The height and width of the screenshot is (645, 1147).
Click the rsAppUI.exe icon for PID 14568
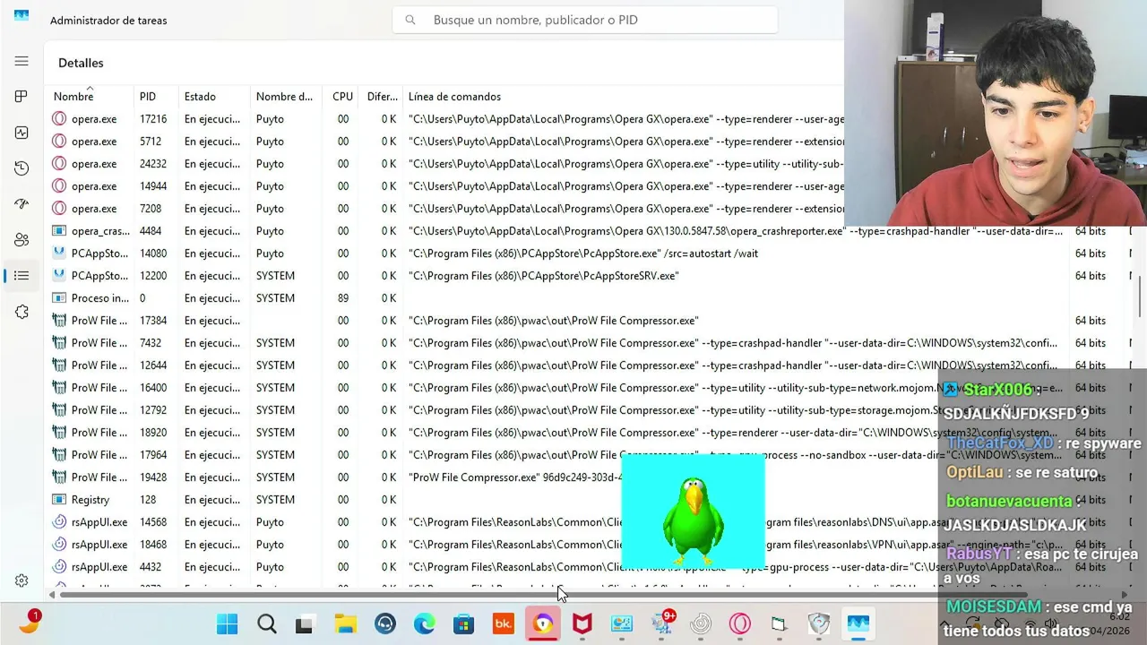coord(59,521)
